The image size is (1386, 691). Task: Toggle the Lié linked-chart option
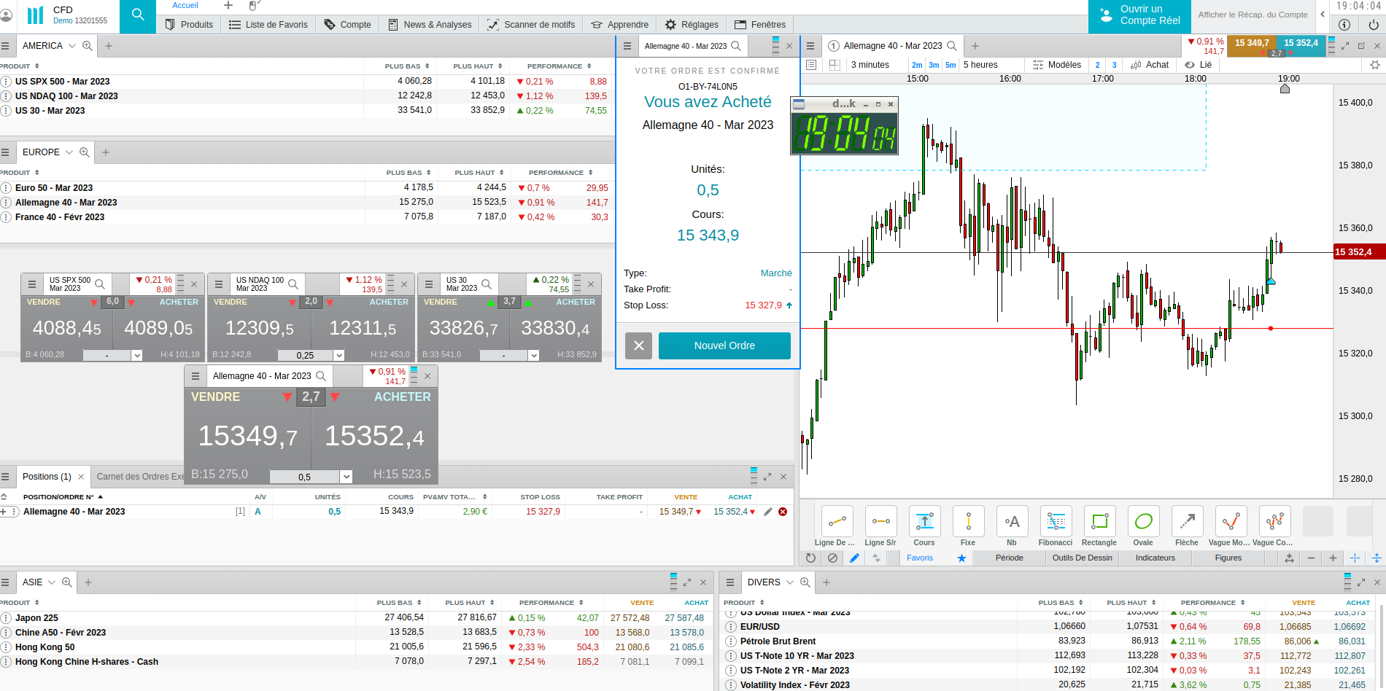pyautogui.click(x=1199, y=65)
